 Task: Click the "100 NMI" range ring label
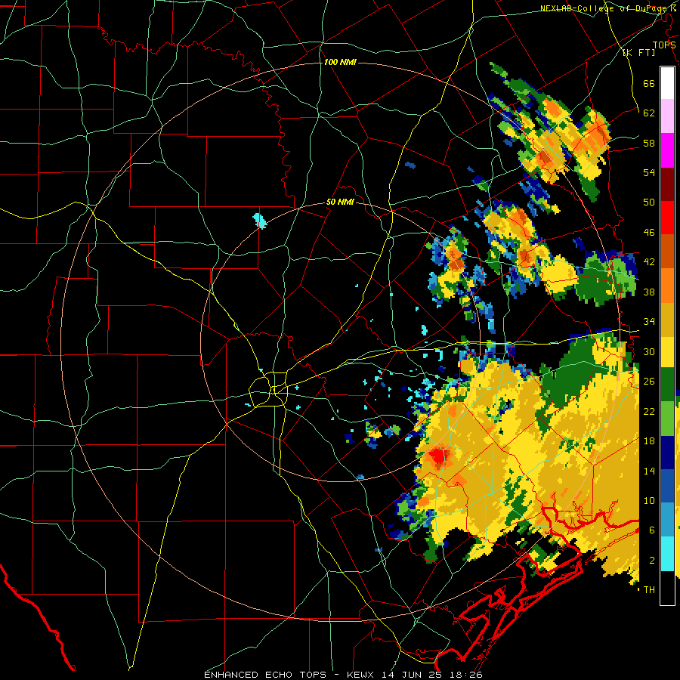[340, 62]
